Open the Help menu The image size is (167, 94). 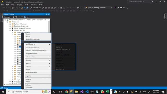[x=41, y=5]
